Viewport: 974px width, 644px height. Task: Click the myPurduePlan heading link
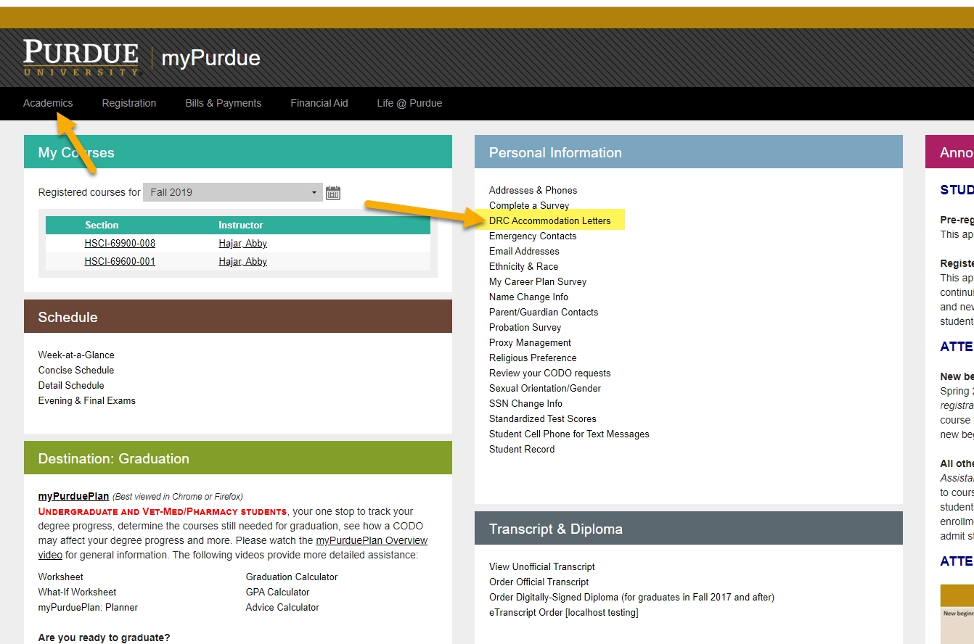pos(73,496)
